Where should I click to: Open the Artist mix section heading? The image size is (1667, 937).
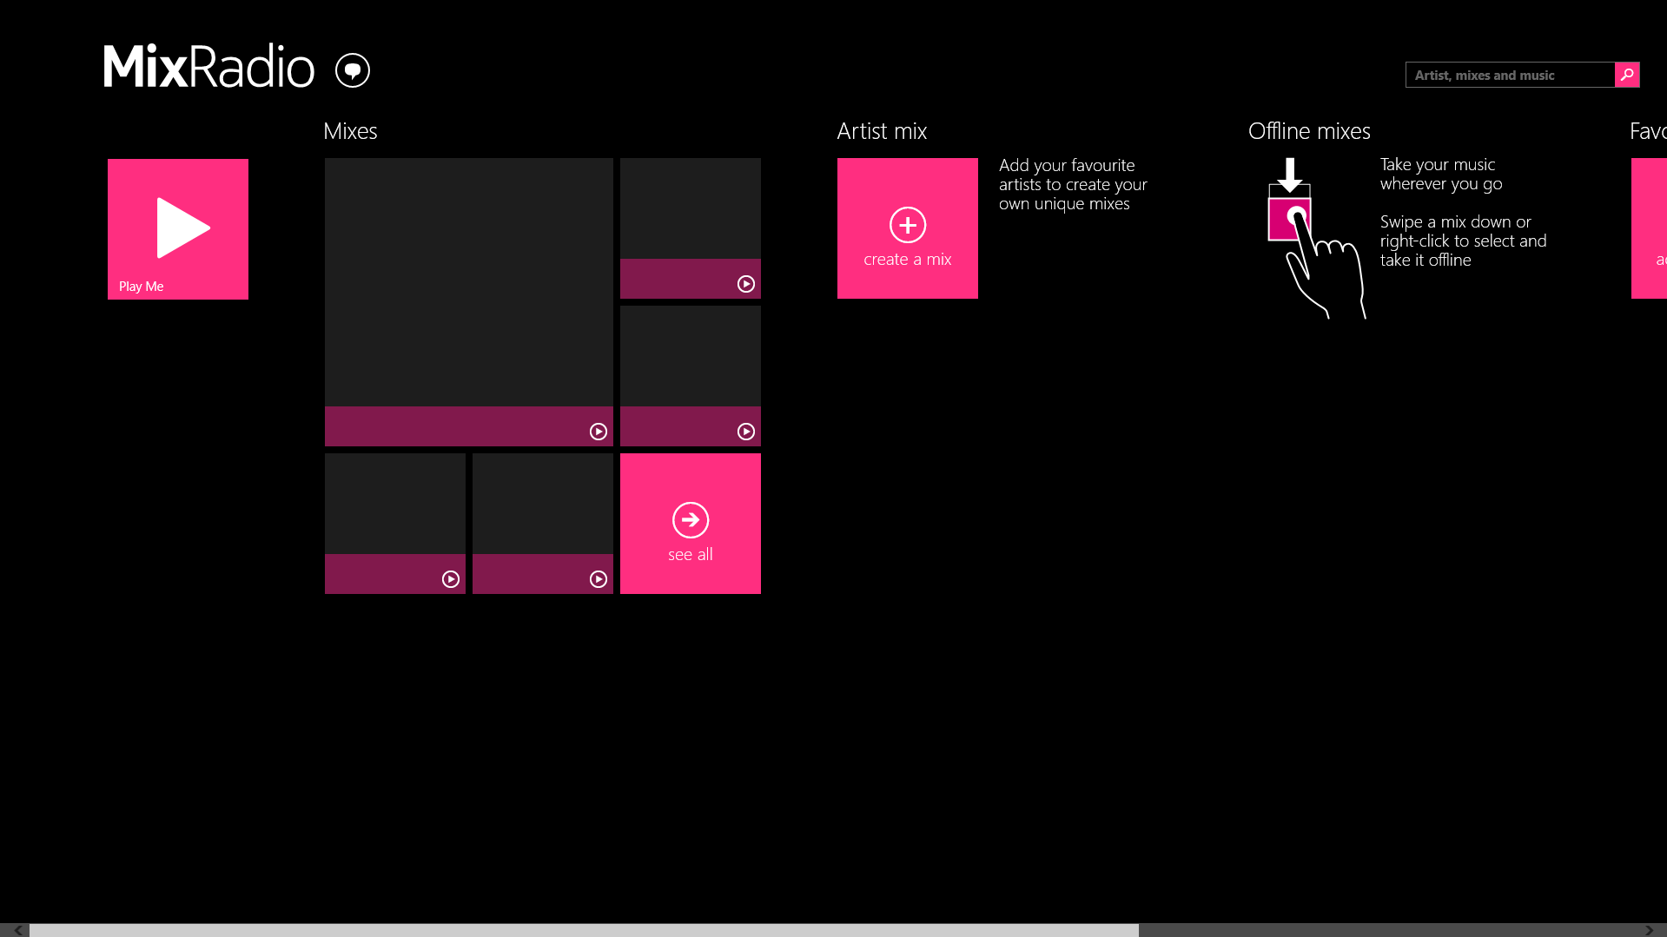click(x=882, y=131)
